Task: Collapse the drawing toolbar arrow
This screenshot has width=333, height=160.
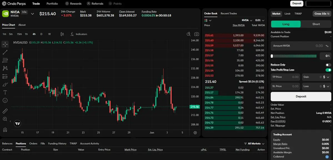Action: (10, 121)
